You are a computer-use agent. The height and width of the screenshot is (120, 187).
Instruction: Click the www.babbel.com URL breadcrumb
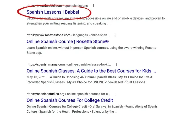[44, 5]
